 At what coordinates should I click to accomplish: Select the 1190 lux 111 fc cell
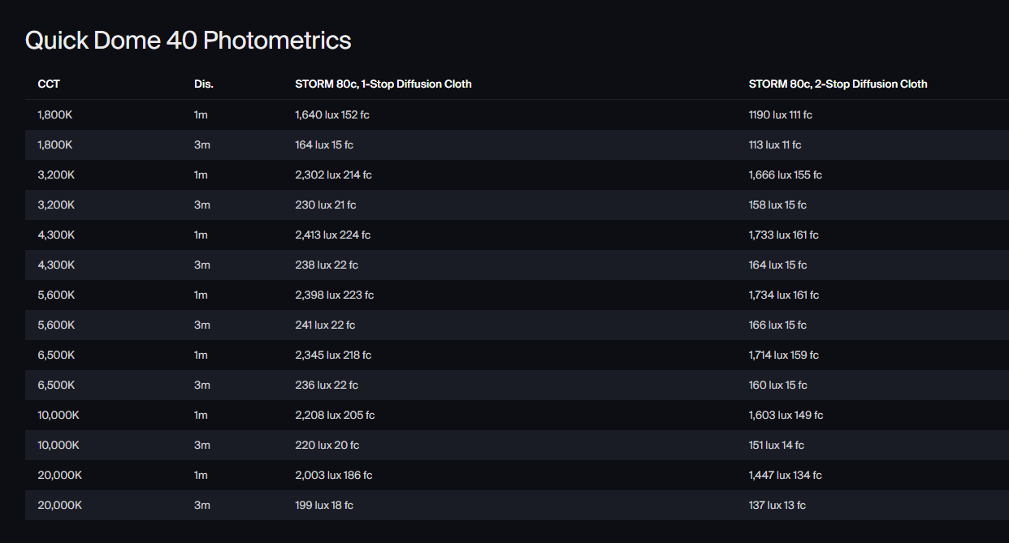click(780, 115)
